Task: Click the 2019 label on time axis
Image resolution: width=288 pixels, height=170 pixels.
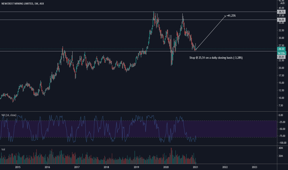Action: 136,167
